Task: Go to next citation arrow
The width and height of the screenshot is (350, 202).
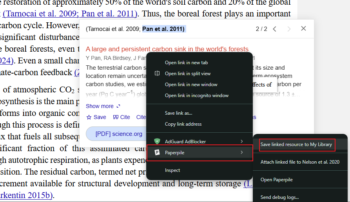Action: pos(289,29)
